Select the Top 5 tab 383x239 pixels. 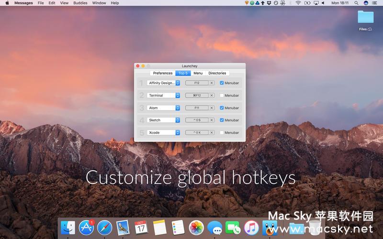click(x=183, y=73)
